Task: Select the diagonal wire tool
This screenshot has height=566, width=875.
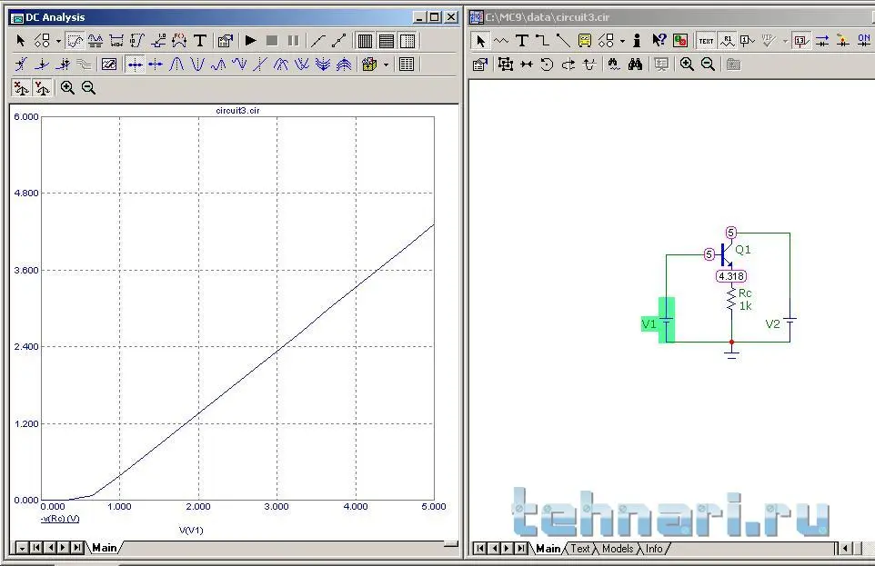Action: tap(563, 41)
